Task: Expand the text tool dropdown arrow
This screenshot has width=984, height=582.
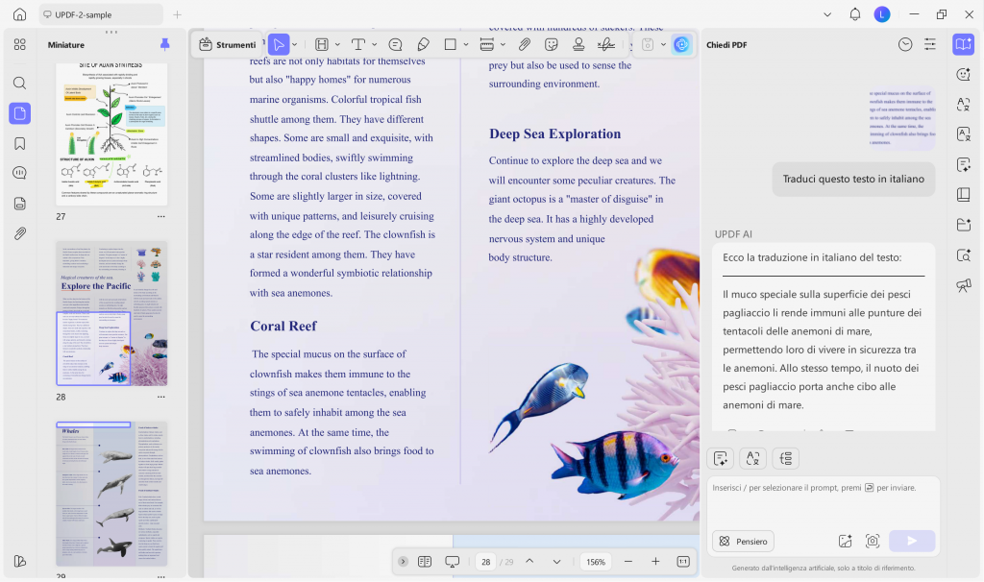Action: pos(375,44)
